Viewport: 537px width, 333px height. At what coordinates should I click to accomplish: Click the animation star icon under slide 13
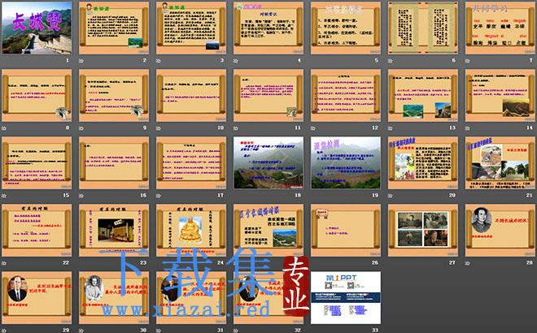(391, 128)
